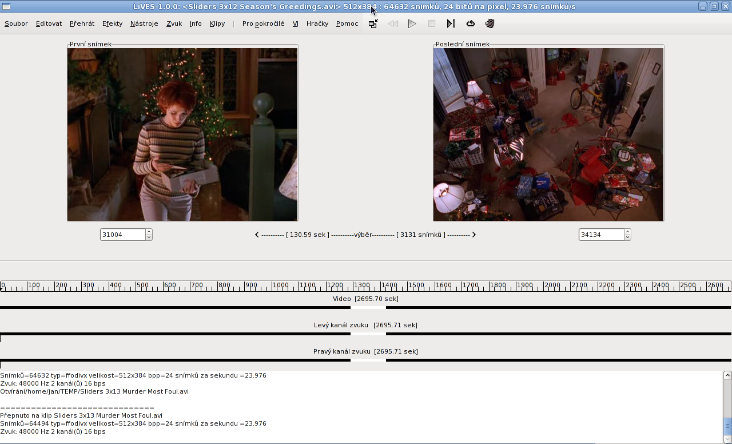The height and width of the screenshot is (444, 732).
Task: Decrease the first frame value with down arrow
Action: coord(149,237)
